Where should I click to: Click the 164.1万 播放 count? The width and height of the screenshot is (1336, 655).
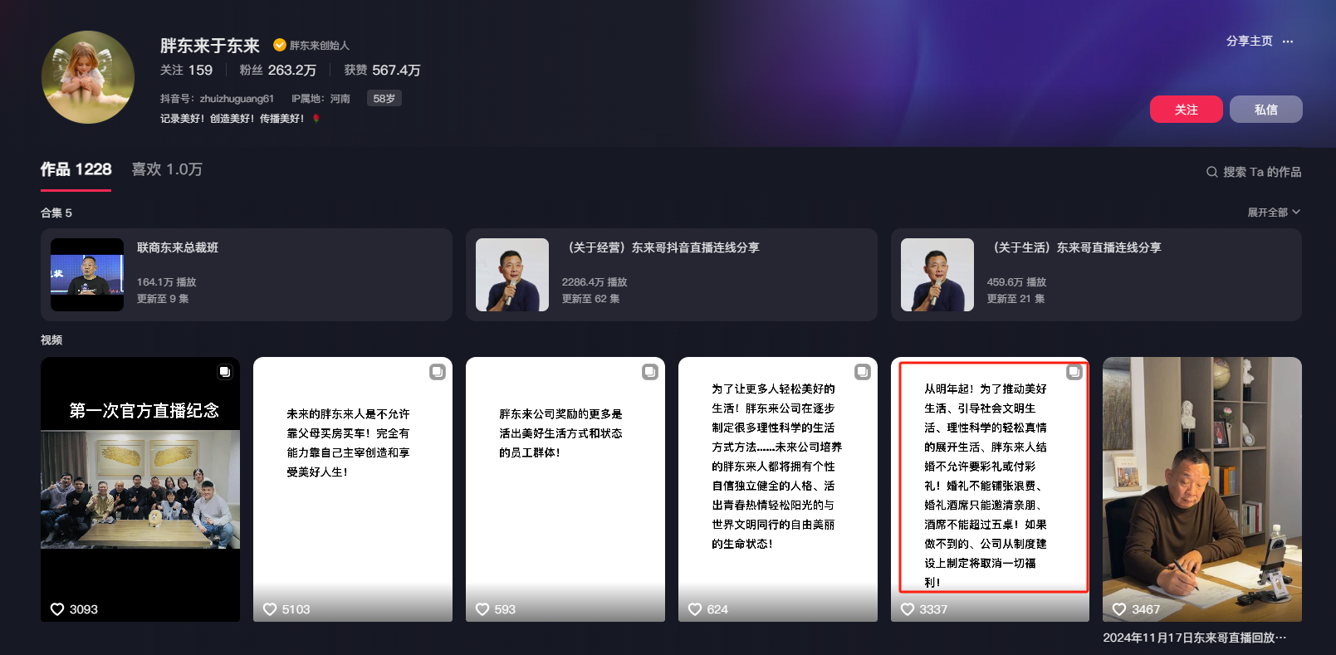166,282
